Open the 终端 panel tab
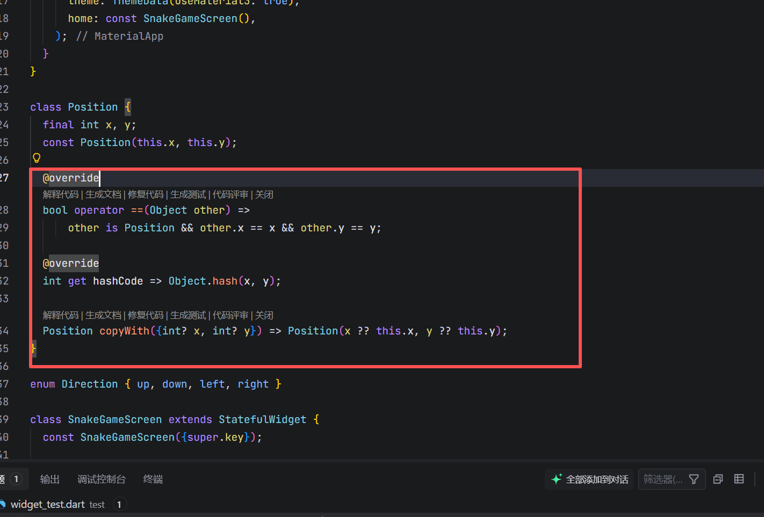 pos(153,479)
